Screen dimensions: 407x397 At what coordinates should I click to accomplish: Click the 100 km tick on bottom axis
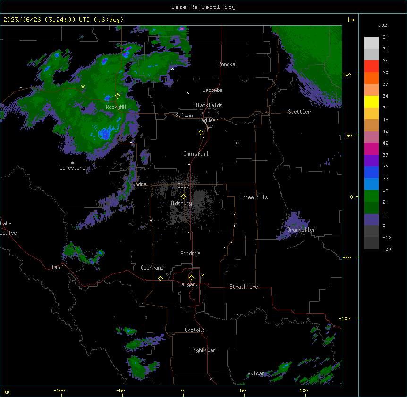[304, 390]
